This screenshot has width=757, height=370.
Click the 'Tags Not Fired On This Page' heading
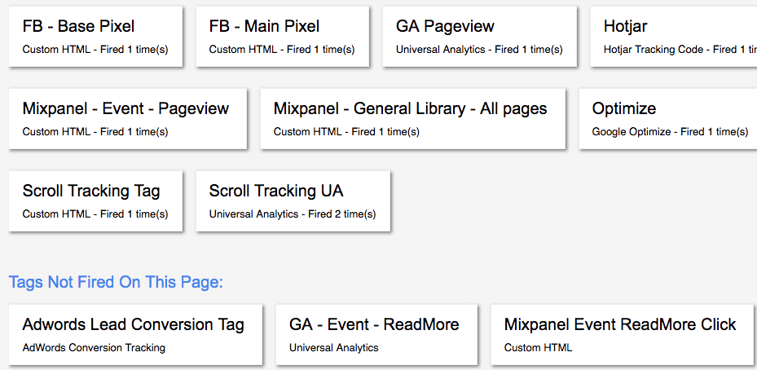tap(116, 283)
